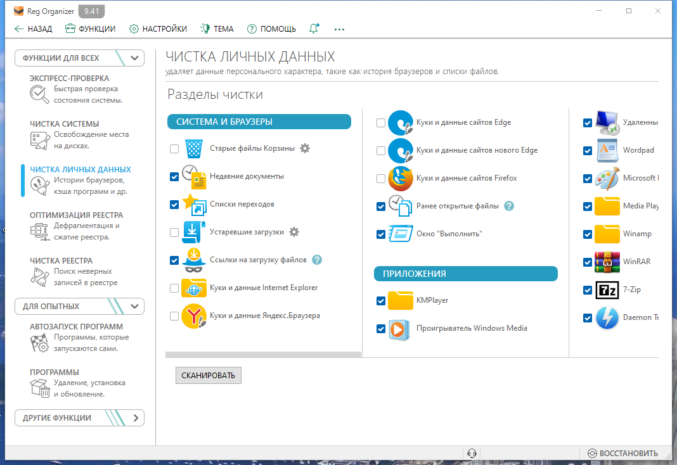Click the three dots more icon
Screen dimensions: 677x465
tap(339, 29)
